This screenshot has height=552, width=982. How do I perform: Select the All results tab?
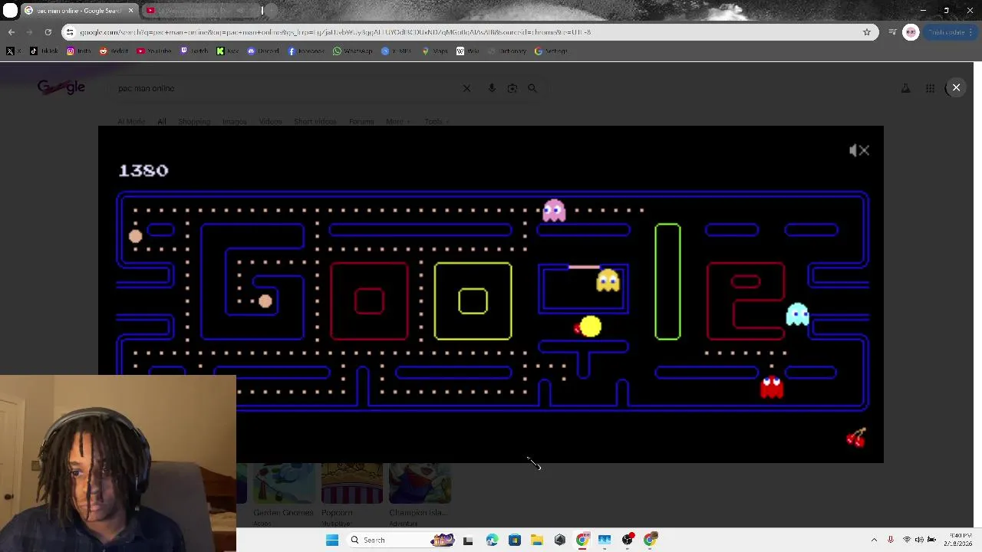point(162,121)
